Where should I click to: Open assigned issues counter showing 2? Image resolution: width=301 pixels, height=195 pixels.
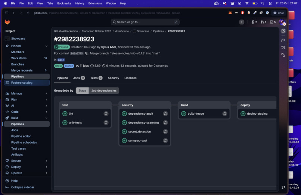pyautogui.click(x=254, y=22)
